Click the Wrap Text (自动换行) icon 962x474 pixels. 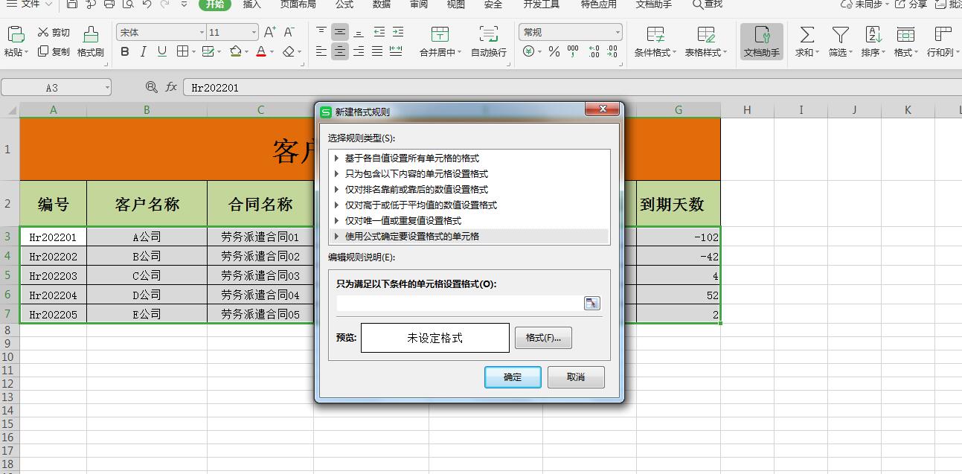point(488,33)
